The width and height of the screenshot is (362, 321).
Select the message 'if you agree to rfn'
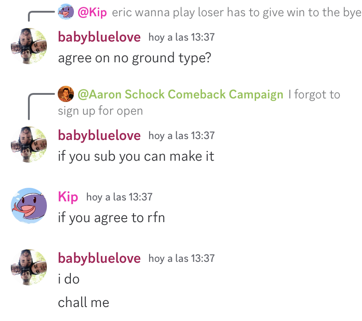point(111,218)
